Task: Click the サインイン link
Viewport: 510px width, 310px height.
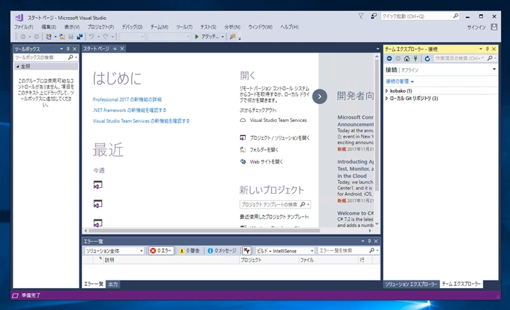Action: tap(476, 28)
